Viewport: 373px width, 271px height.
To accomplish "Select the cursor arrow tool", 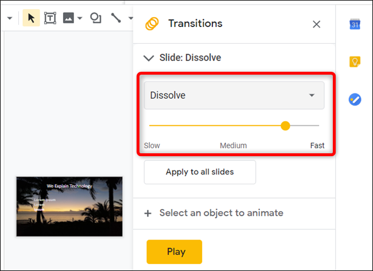I will 31,18.
